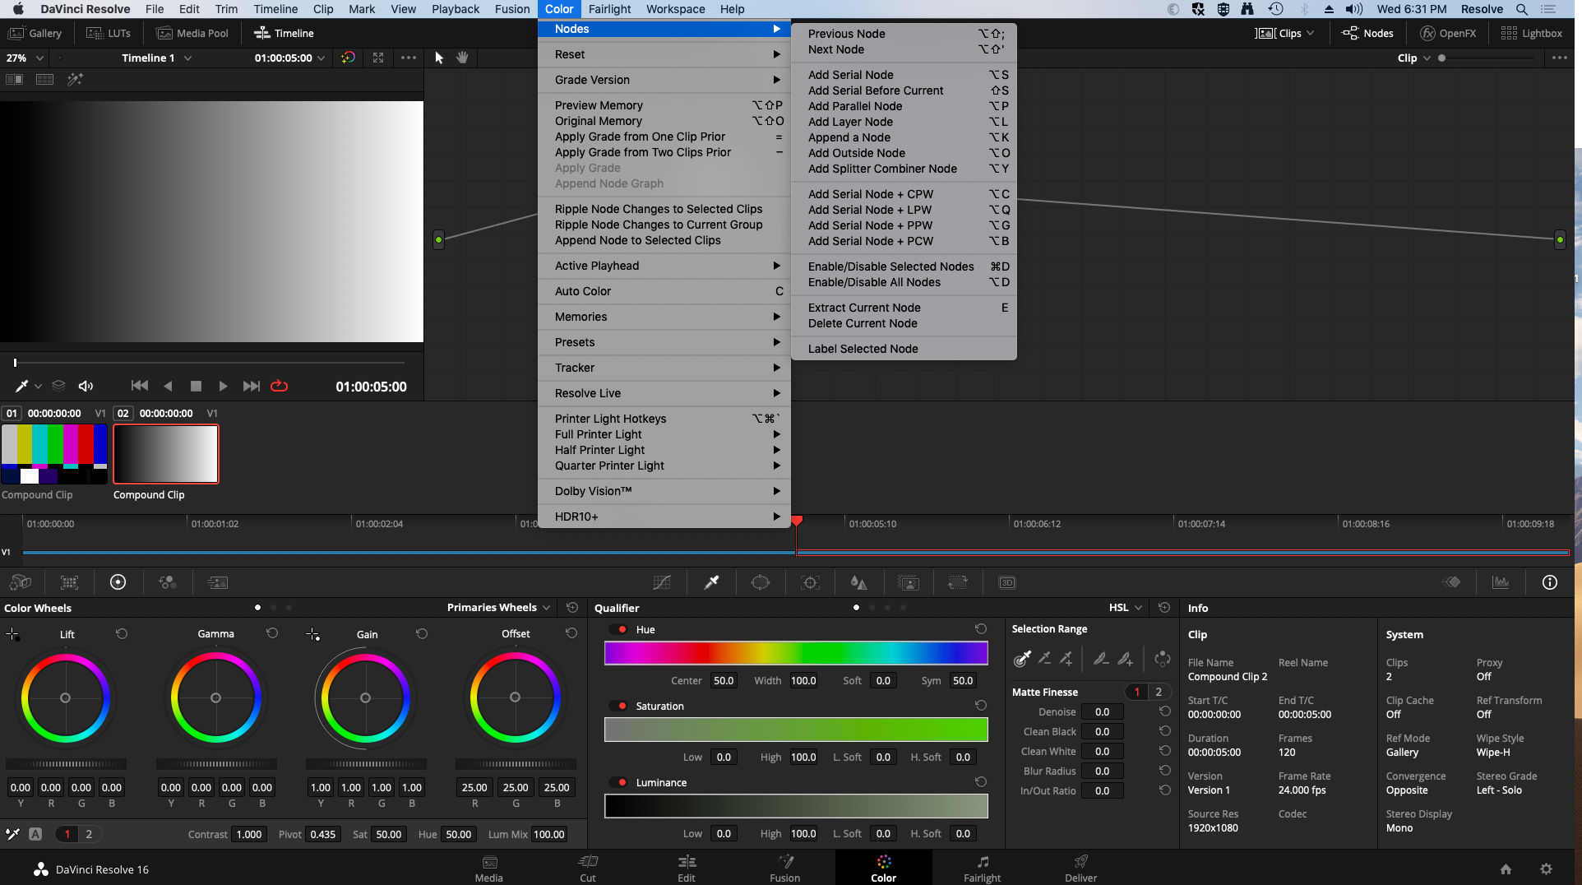Image resolution: width=1582 pixels, height=885 pixels.
Task: Switch to the Deliver page
Action: pos(1080,868)
